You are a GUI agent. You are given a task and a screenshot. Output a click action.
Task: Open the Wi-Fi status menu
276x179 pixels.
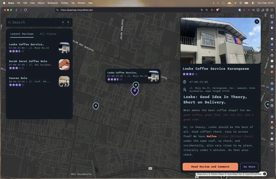[235, 3]
